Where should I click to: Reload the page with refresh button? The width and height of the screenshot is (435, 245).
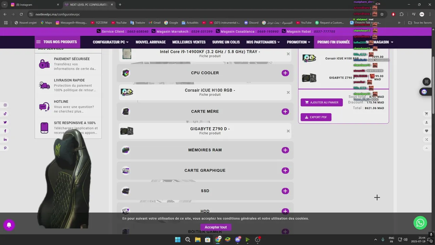21,14
